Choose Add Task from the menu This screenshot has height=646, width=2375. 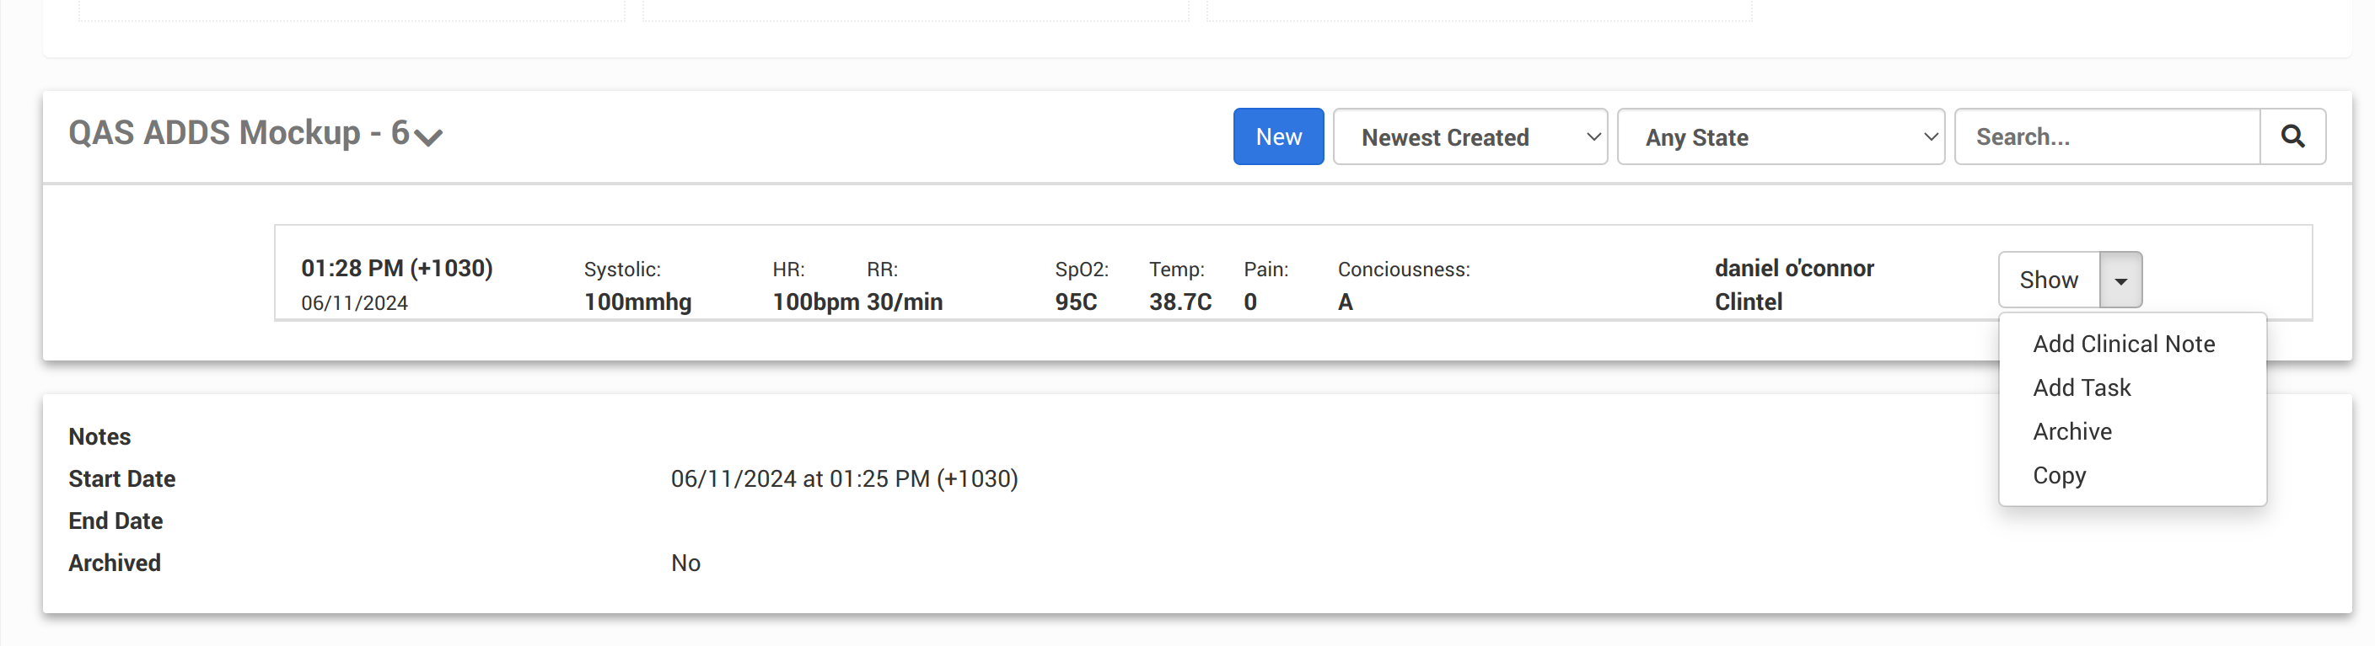[2081, 388]
